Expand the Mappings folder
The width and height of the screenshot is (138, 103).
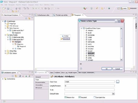pyautogui.click(x=5, y=24)
